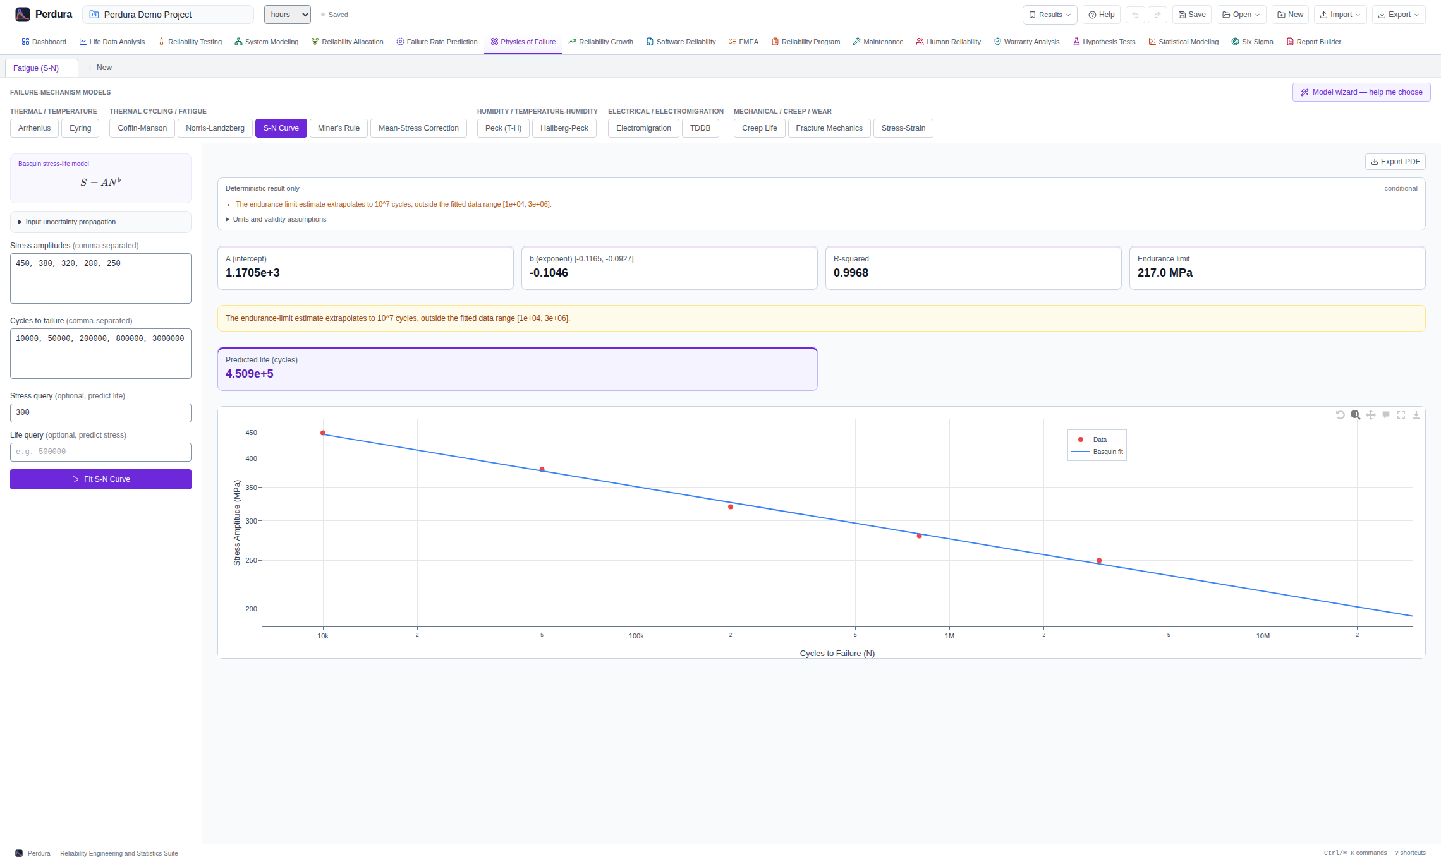The width and height of the screenshot is (1441, 862).
Task: Open the Model wizard helper
Action: tap(1361, 92)
